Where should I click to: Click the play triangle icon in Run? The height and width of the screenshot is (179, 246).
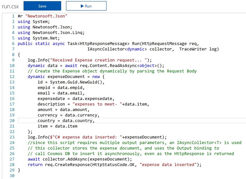tap(82, 6)
